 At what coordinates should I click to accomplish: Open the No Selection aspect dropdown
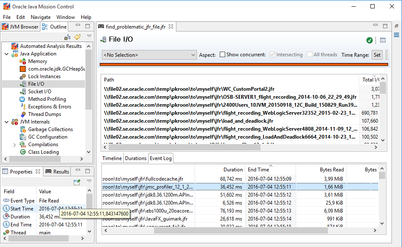tap(149, 55)
